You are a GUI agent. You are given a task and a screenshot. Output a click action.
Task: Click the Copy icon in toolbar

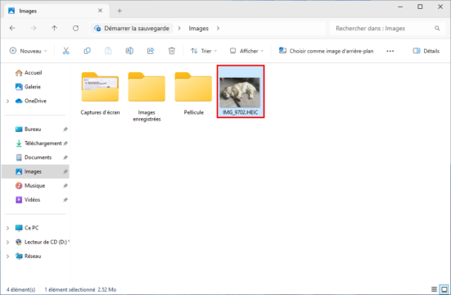[87, 51]
